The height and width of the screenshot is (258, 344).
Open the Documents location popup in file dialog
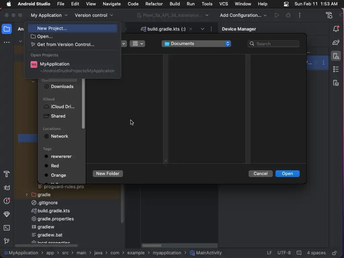[x=196, y=44]
